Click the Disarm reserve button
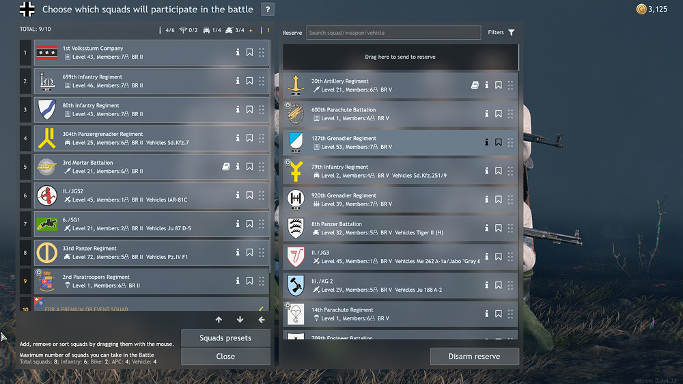 475,356
